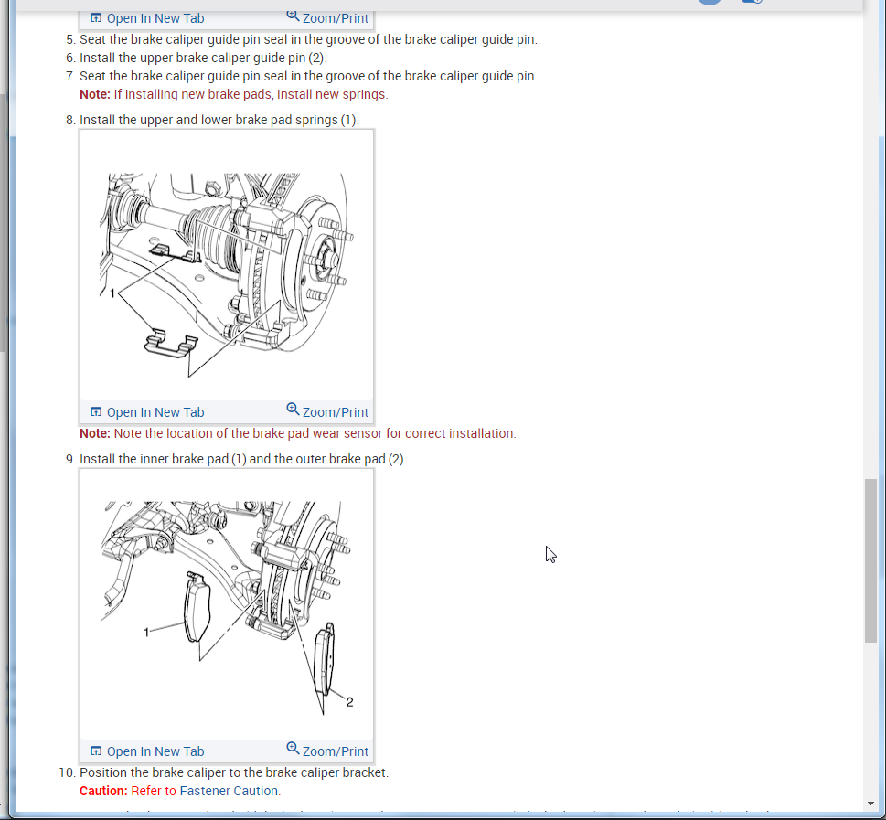The image size is (886, 820).
Task: Click the brake pad springs illustration
Action: coord(227,266)
